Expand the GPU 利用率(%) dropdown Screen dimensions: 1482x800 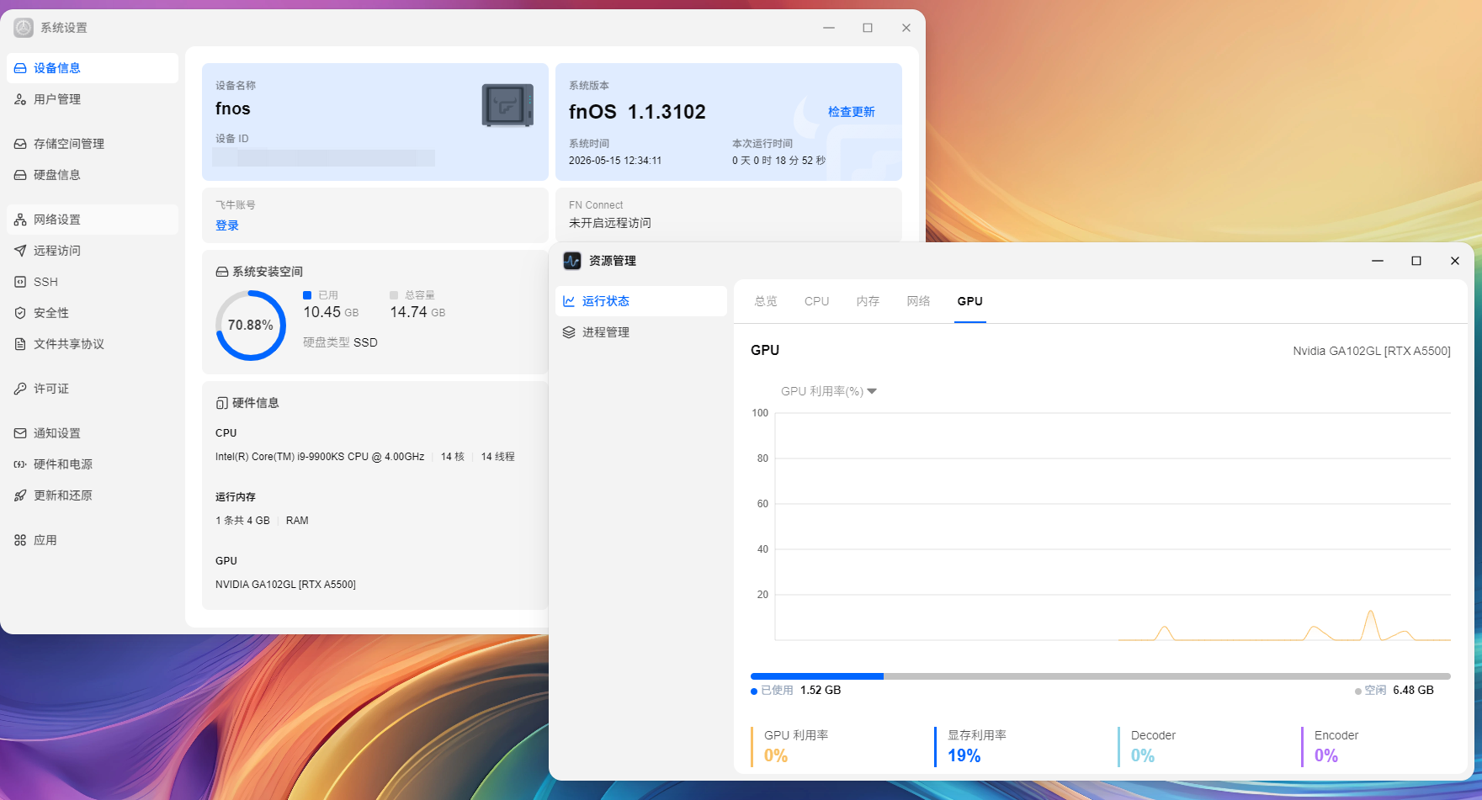pos(829,391)
